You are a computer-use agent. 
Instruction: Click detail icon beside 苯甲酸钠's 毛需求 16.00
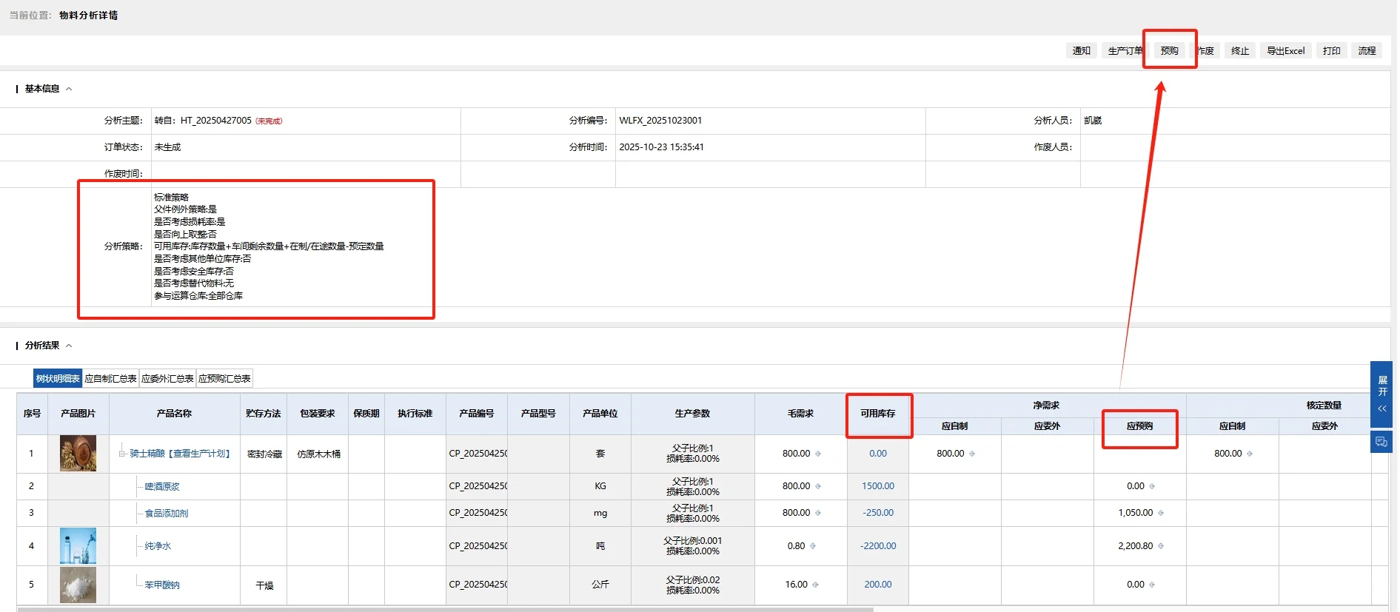(x=815, y=585)
